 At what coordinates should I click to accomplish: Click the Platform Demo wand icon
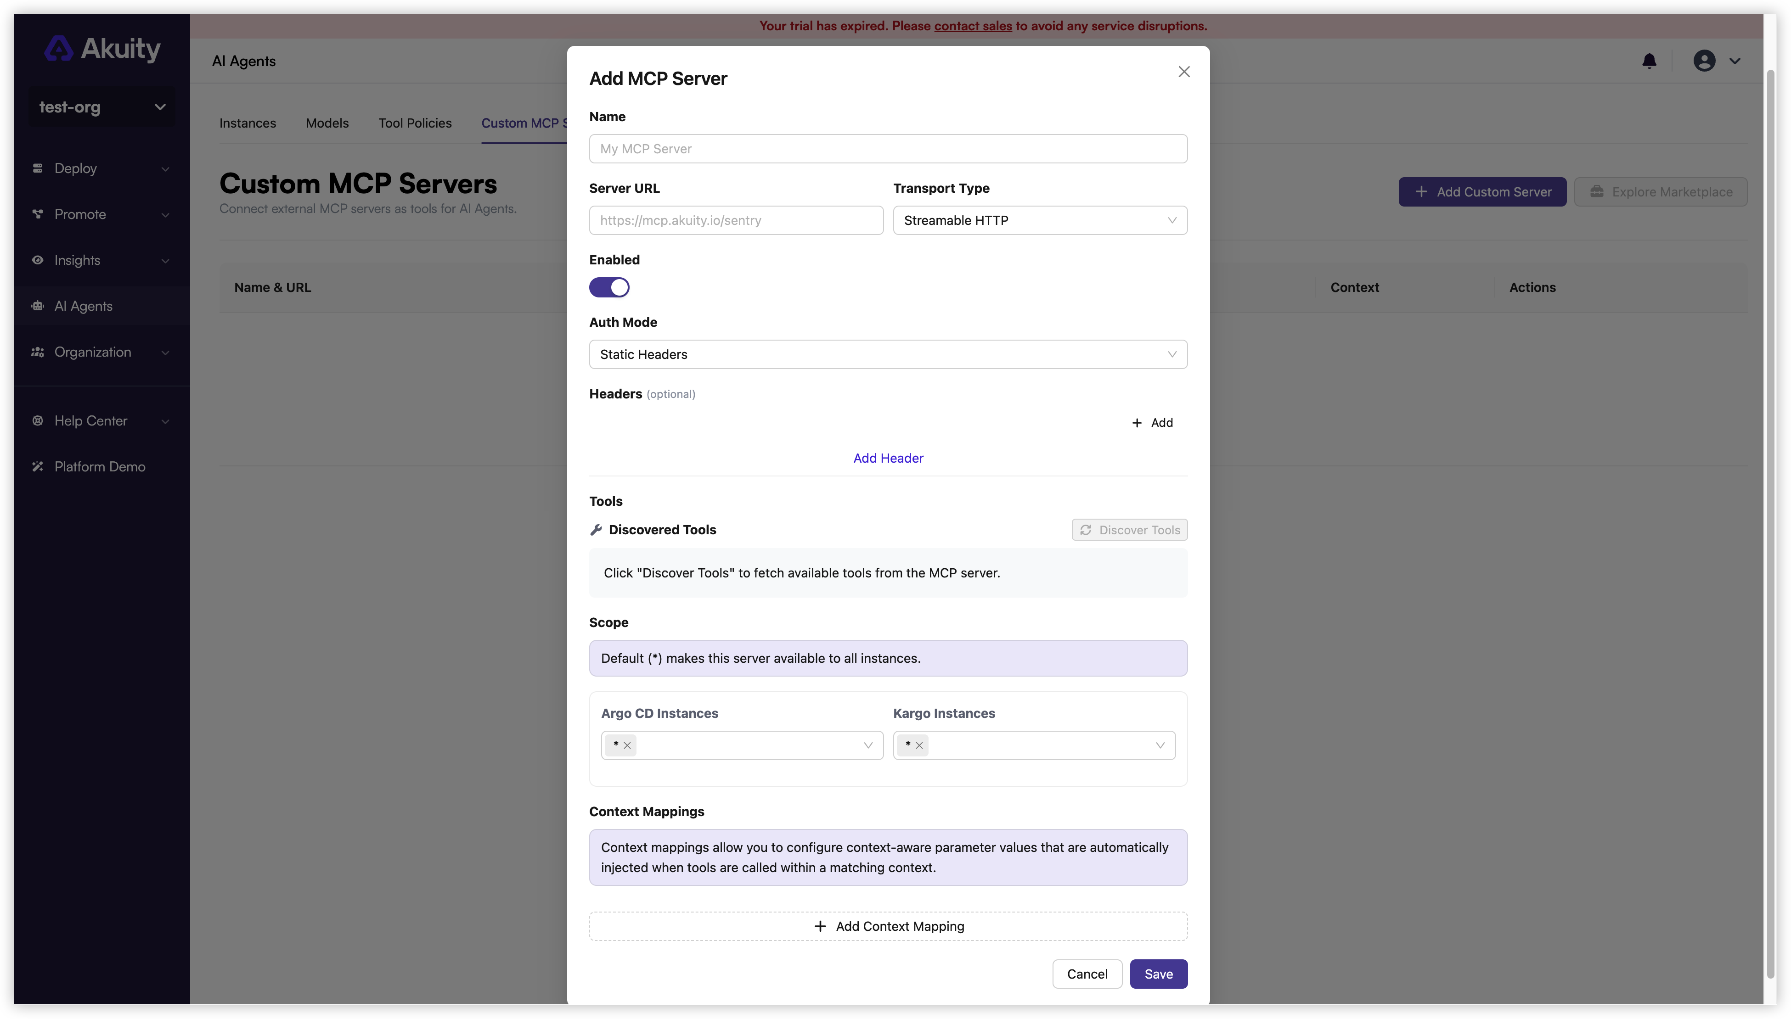(38, 466)
